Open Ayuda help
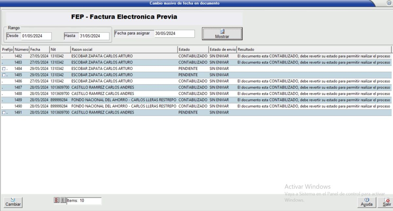This screenshot has width=393, height=211. click(366, 202)
